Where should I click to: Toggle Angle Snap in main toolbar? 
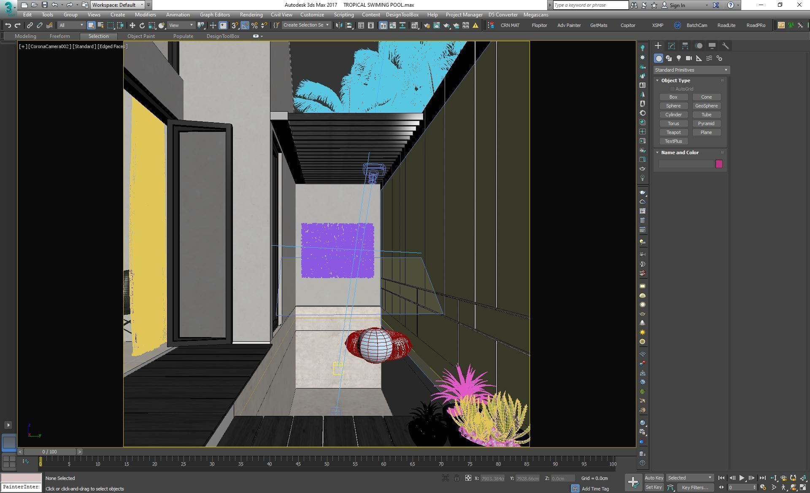(x=245, y=25)
